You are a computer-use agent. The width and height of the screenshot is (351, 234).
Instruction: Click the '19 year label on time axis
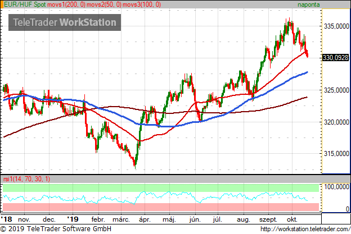73,219
